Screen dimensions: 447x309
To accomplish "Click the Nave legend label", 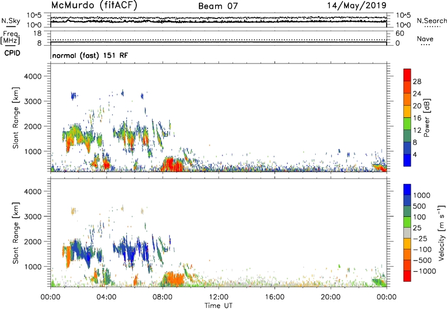I will (425, 38).
